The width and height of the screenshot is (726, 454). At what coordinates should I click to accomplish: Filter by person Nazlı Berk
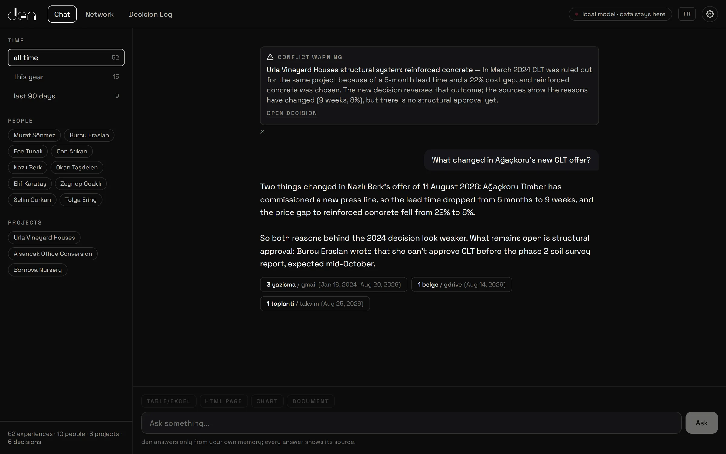(28, 167)
